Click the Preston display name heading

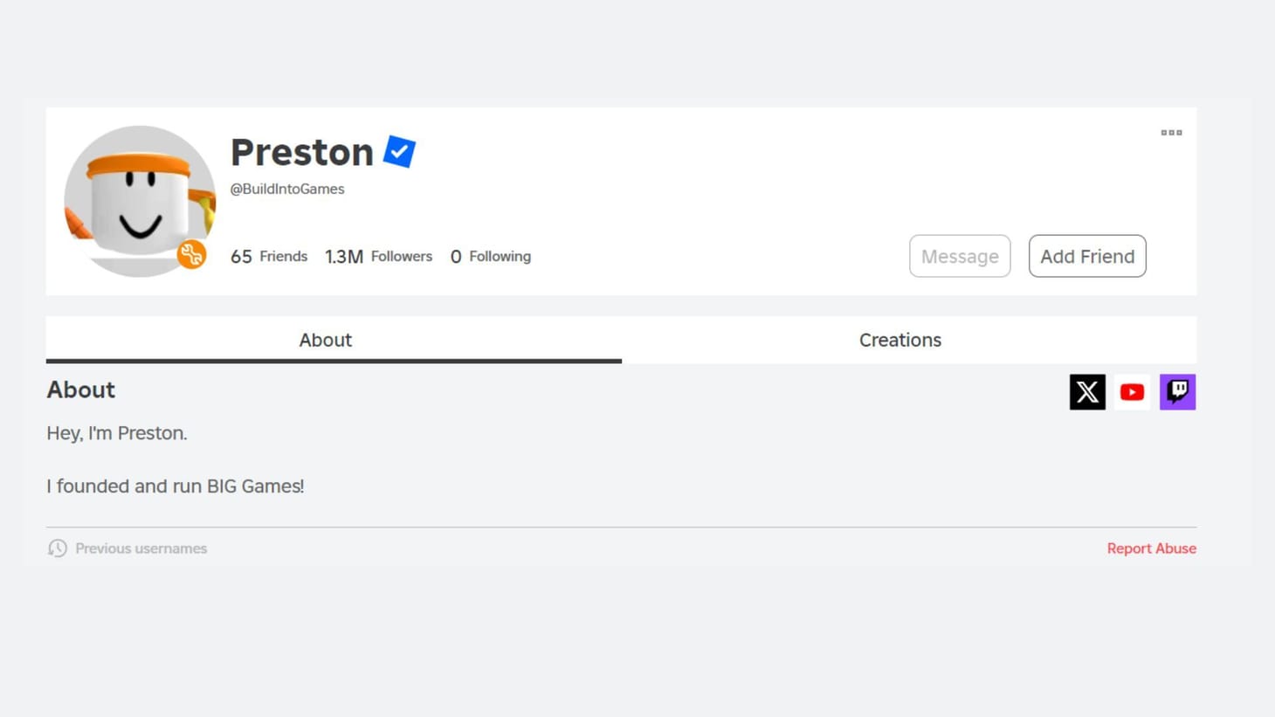coord(302,152)
